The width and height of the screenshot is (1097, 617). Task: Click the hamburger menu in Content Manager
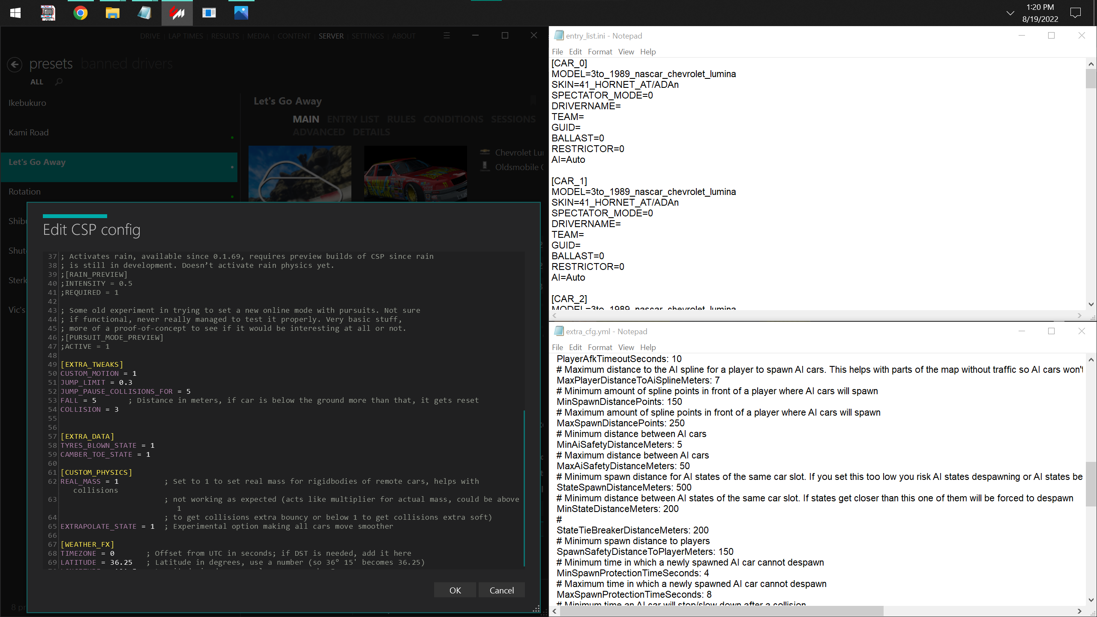click(x=447, y=36)
